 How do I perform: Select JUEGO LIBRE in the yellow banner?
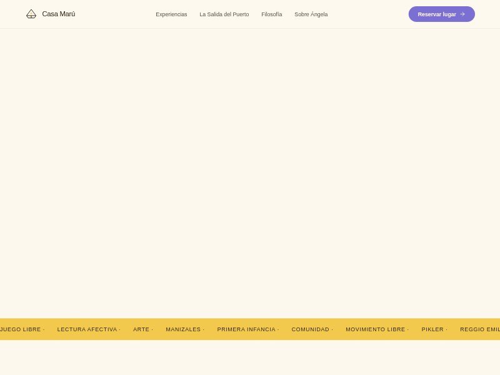tap(21, 329)
